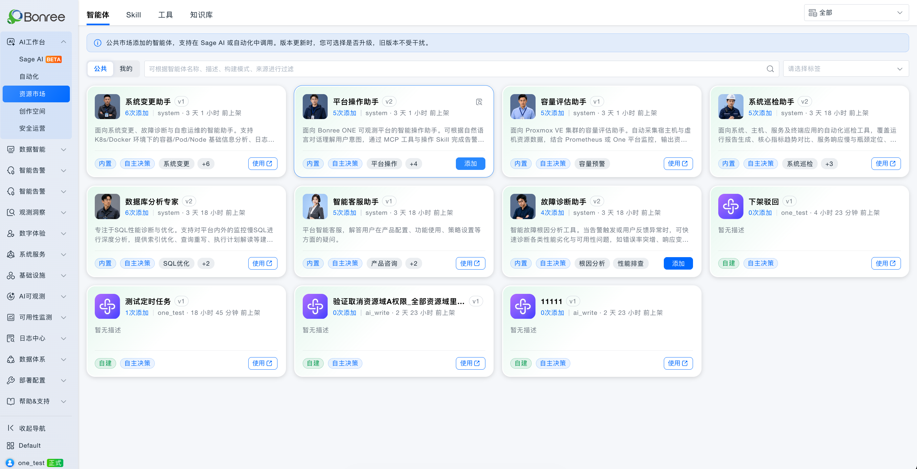The width and height of the screenshot is (917, 469).
Task: Focus the agent search filter field
Action: [x=461, y=69]
